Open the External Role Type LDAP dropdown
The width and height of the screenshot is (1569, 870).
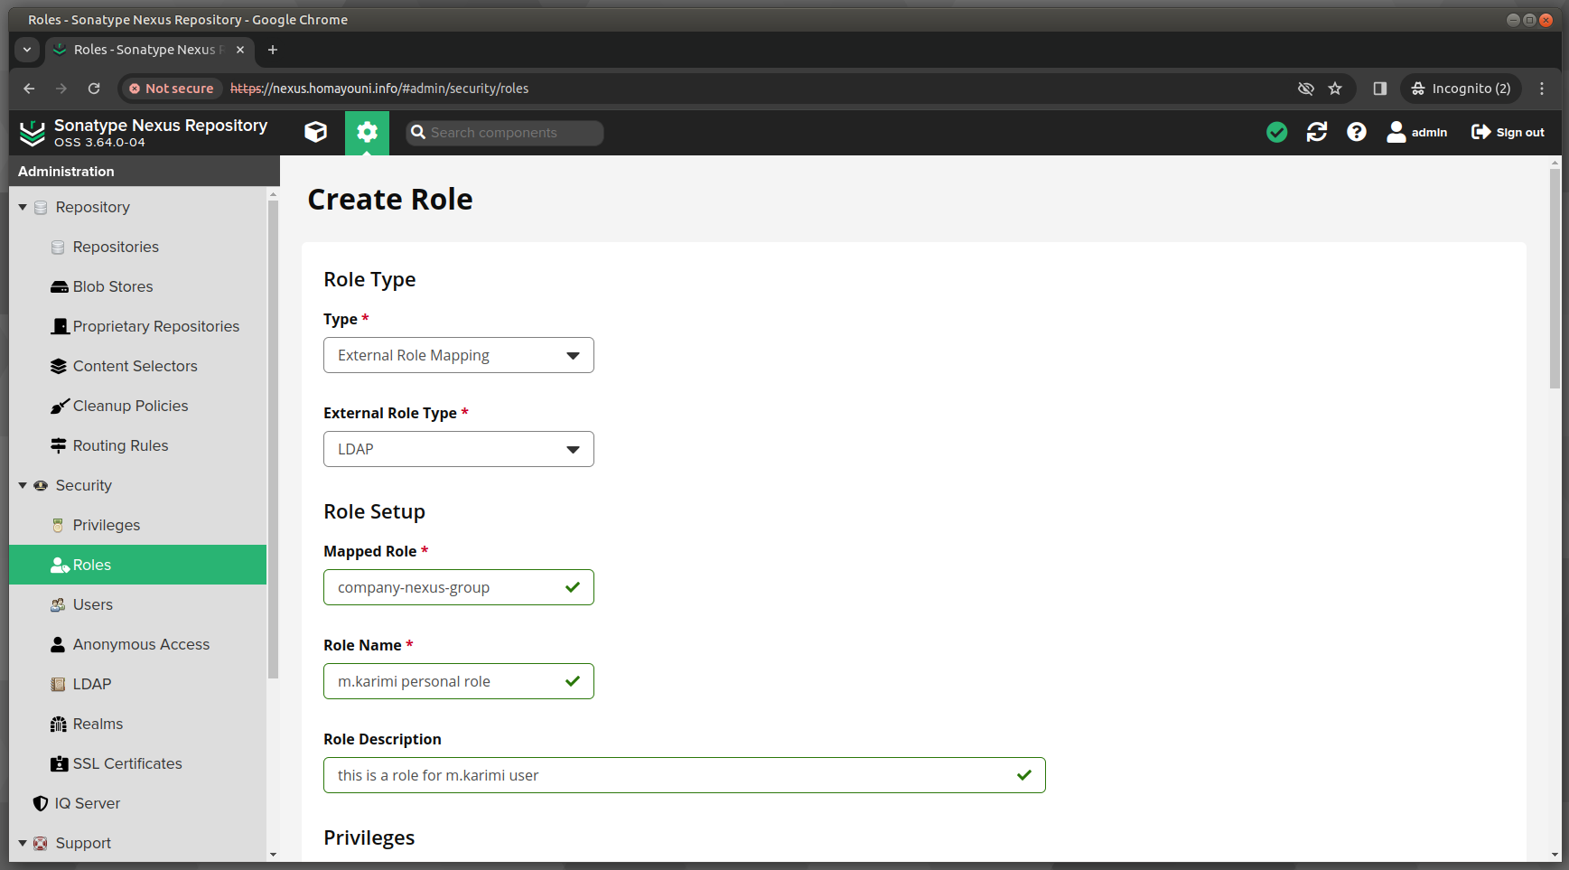pyautogui.click(x=459, y=449)
